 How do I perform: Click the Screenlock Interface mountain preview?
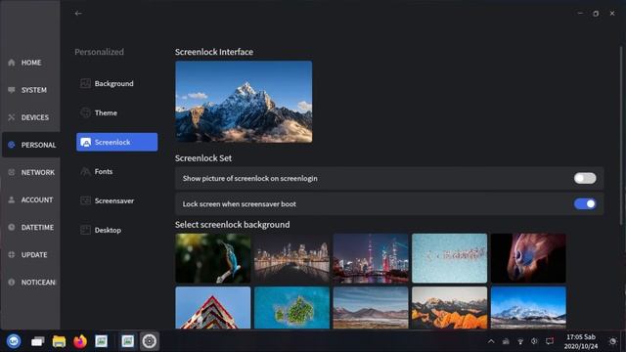pos(244,102)
